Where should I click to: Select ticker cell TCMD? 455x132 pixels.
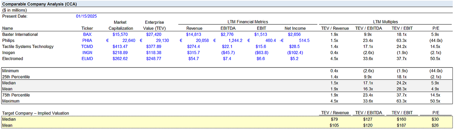click(87, 47)
